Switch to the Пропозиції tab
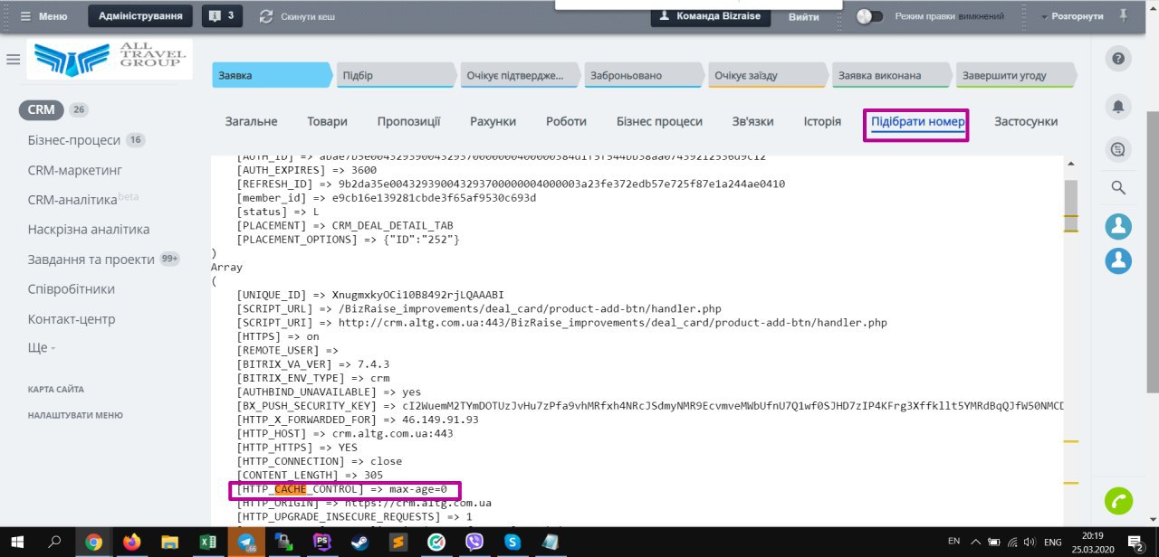The height and width of the screenshot is (557, 1159). pyautogui.click(x=409, y=121)
